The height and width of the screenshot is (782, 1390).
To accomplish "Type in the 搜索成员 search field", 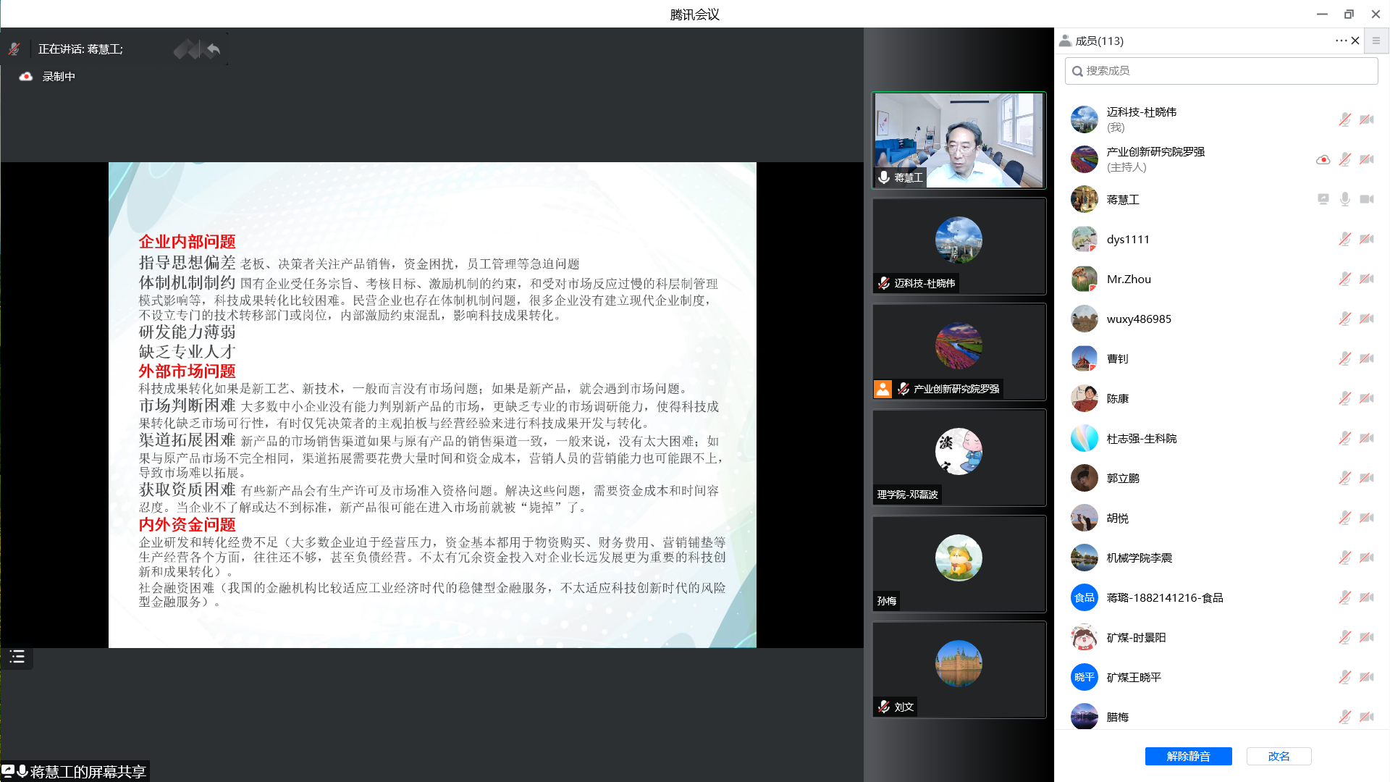I will [x=1221, y=71].
